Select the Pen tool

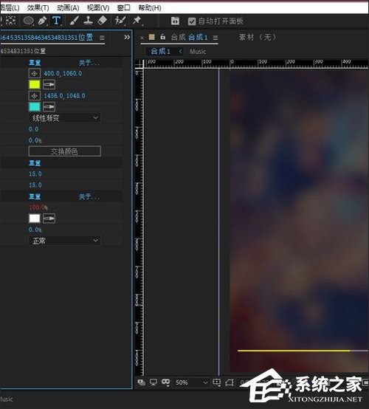pyautogui.click(x=42, y=21)
